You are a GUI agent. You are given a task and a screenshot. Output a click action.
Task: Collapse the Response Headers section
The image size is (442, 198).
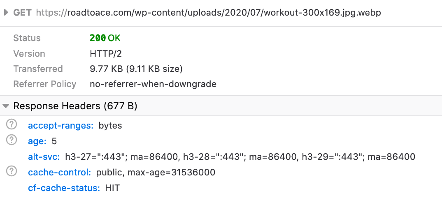(x=6, y=106)
